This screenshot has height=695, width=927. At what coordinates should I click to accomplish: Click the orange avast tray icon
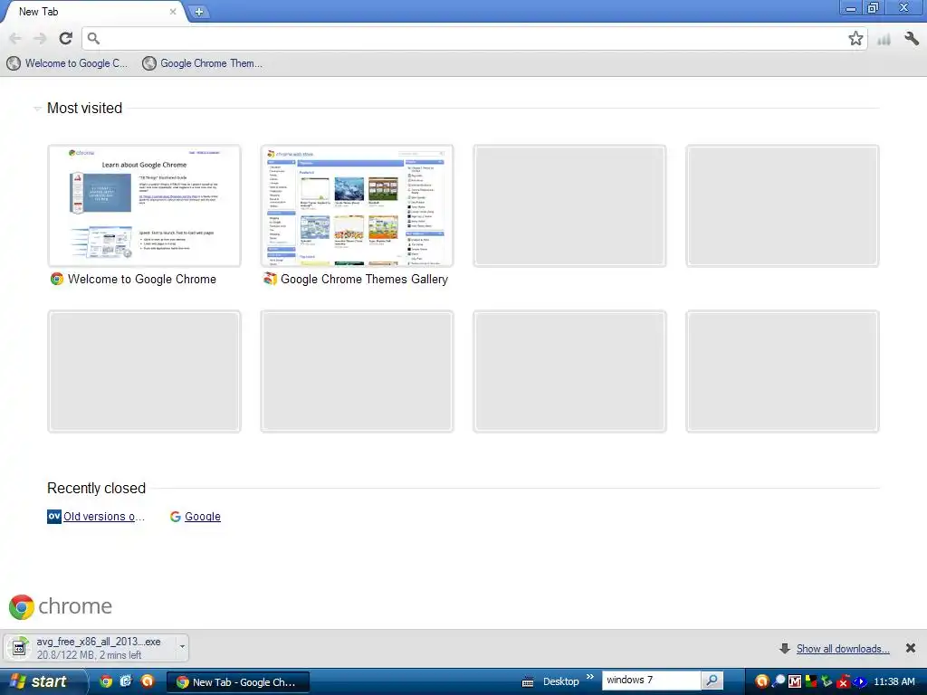tap(761, 681)
